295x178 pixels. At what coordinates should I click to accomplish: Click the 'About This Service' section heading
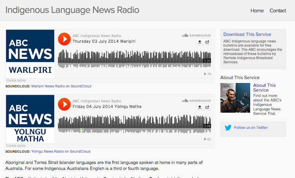pyautogui.click(x=240, y=78)
